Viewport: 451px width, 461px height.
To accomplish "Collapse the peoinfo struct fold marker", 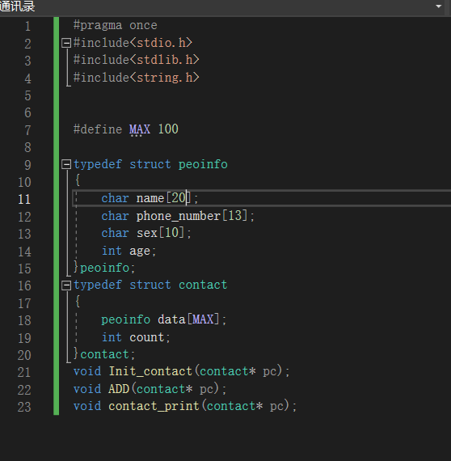I will [66, 164].
